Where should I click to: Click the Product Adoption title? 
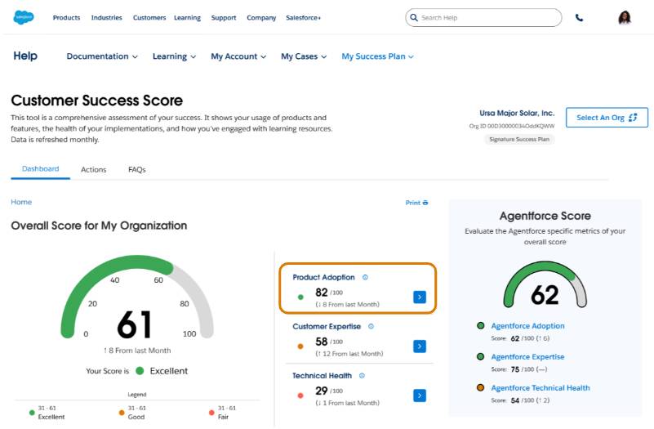pyautogui.click(x=323, y=277)
